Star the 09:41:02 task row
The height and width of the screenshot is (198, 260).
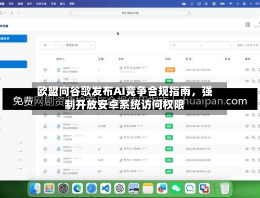45,171
